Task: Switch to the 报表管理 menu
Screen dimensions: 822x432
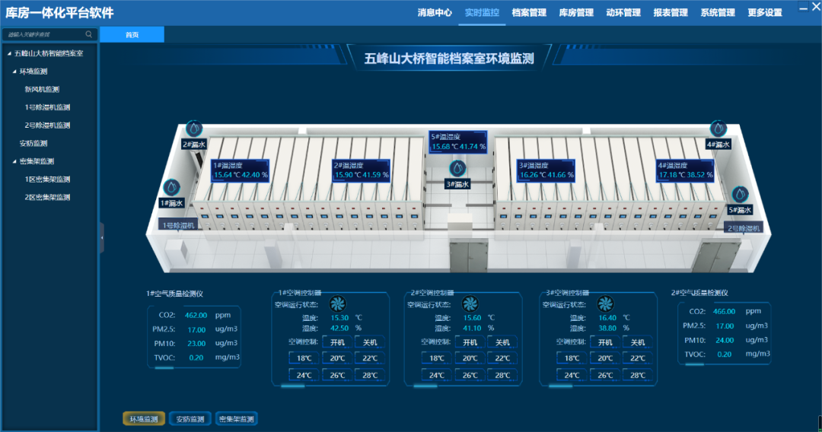Action: [x=670, y=13]
